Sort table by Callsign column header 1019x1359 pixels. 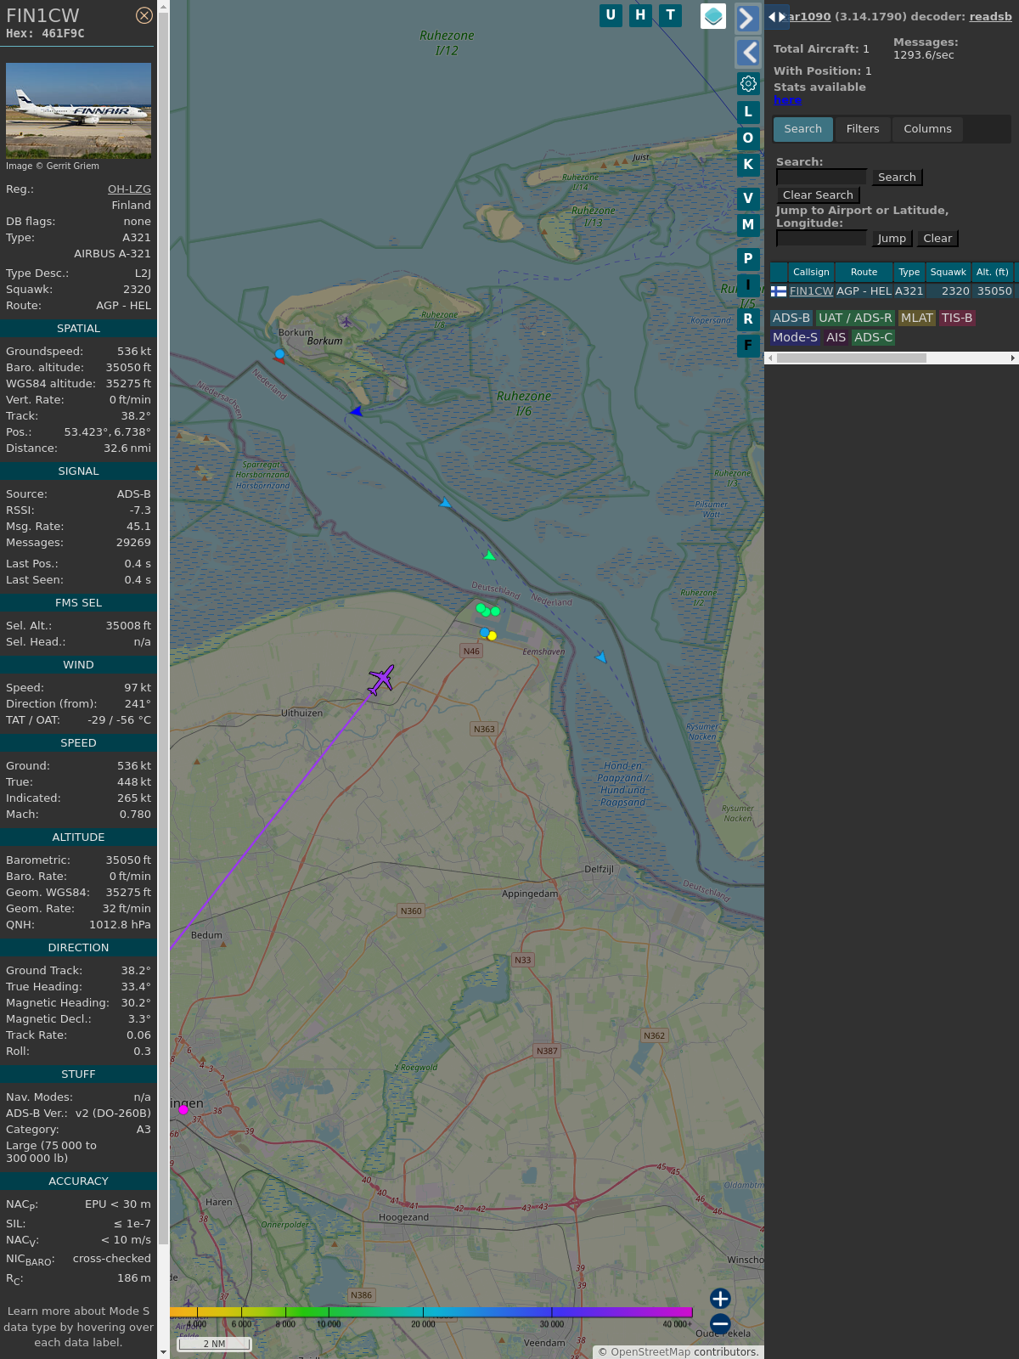click(811, 272)
